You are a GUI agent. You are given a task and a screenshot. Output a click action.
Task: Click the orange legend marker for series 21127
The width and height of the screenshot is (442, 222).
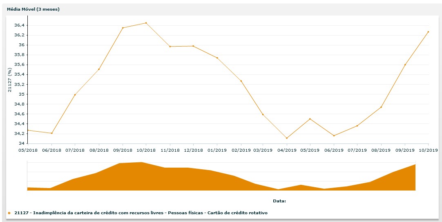point(9,213)
